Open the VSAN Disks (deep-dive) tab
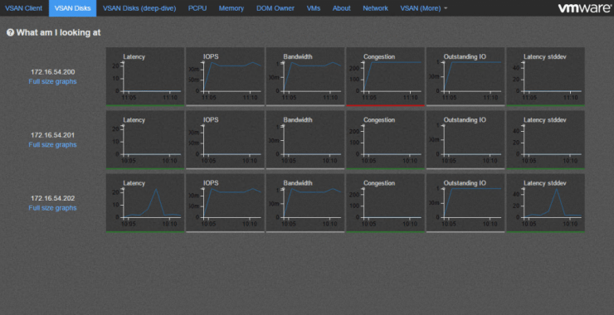Image resolution: width=614 pixels, height=315 pixels. click(139, 8)
